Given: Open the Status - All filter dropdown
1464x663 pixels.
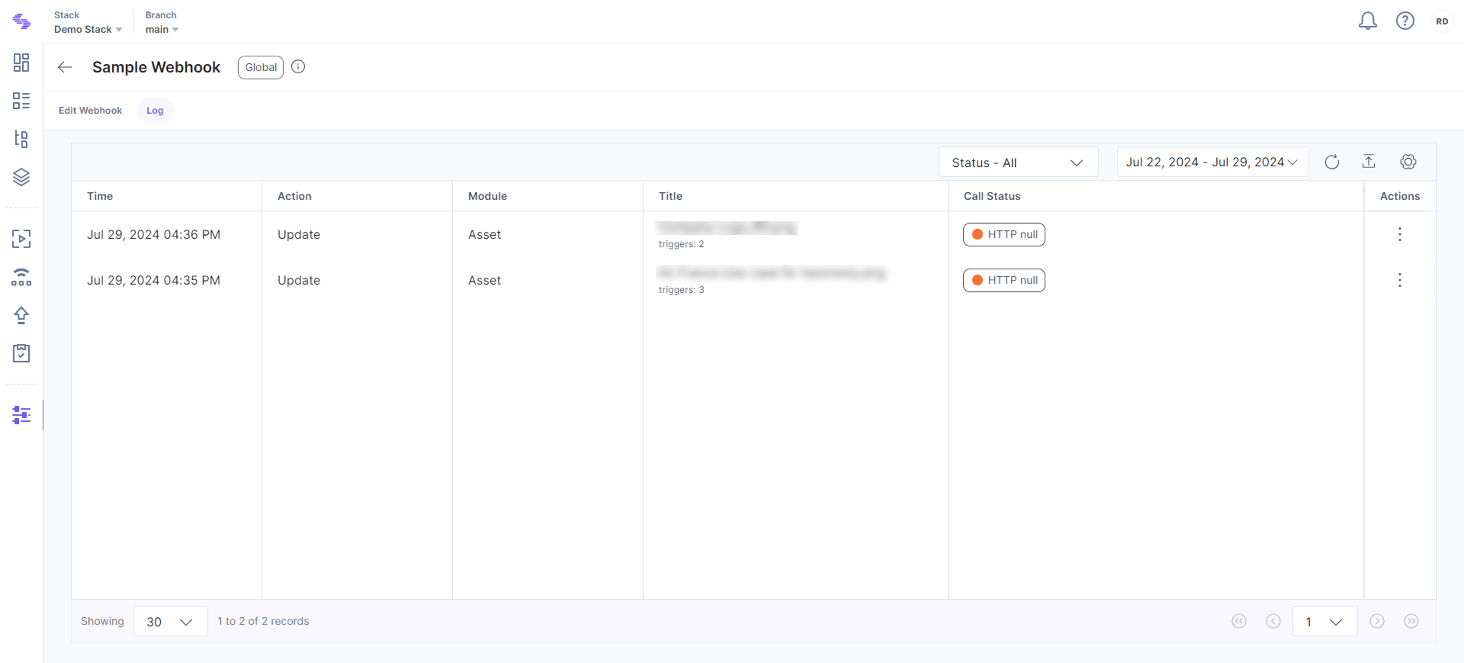Looking at the screenshot, I should [1018, 163].
